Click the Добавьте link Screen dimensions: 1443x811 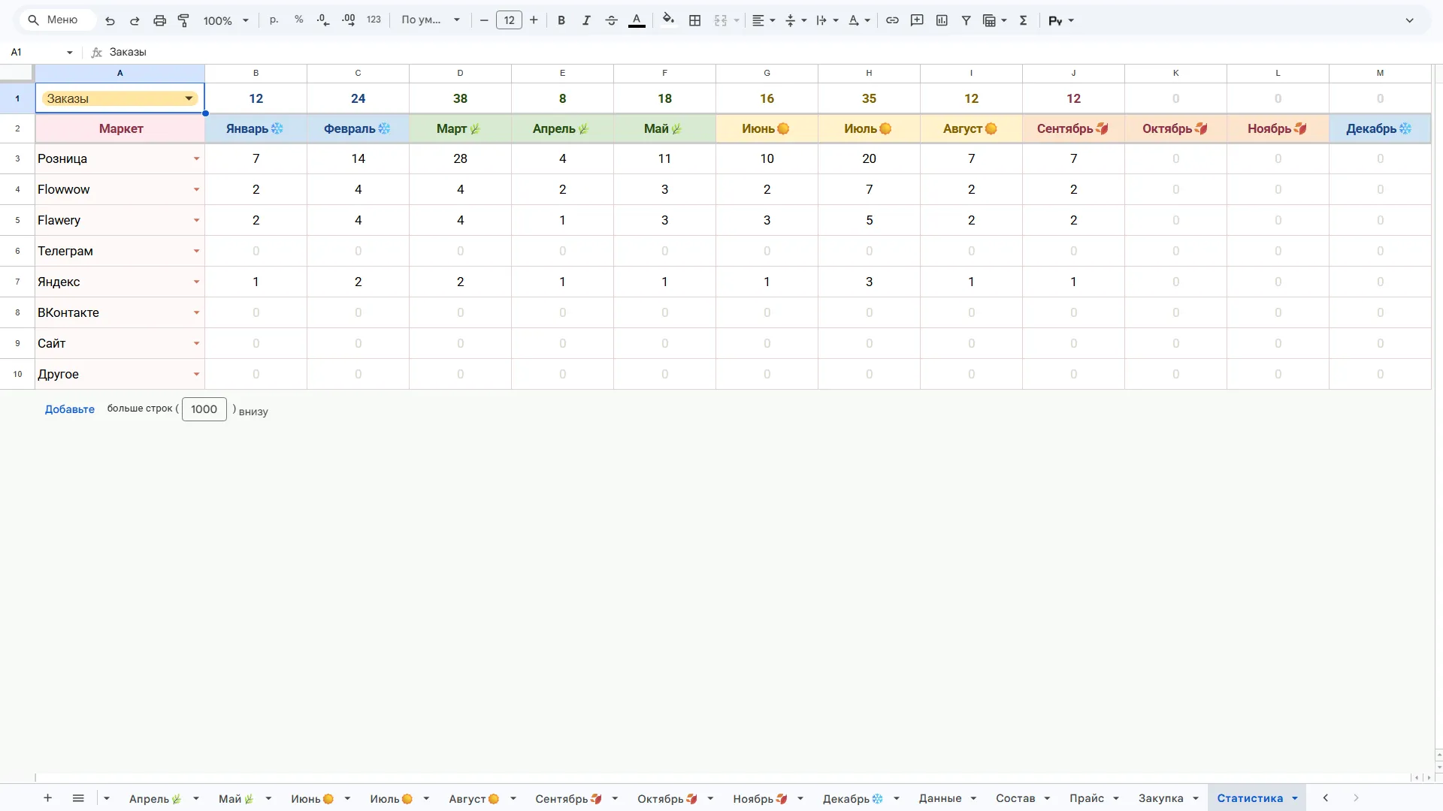[70, 409]
